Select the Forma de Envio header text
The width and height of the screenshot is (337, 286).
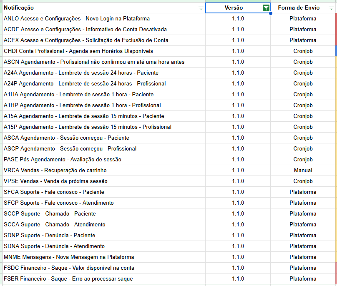[x=299, y=8]
